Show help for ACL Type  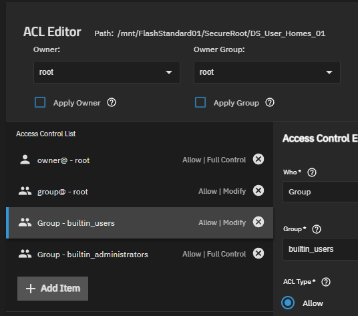(x=326, y=282)
